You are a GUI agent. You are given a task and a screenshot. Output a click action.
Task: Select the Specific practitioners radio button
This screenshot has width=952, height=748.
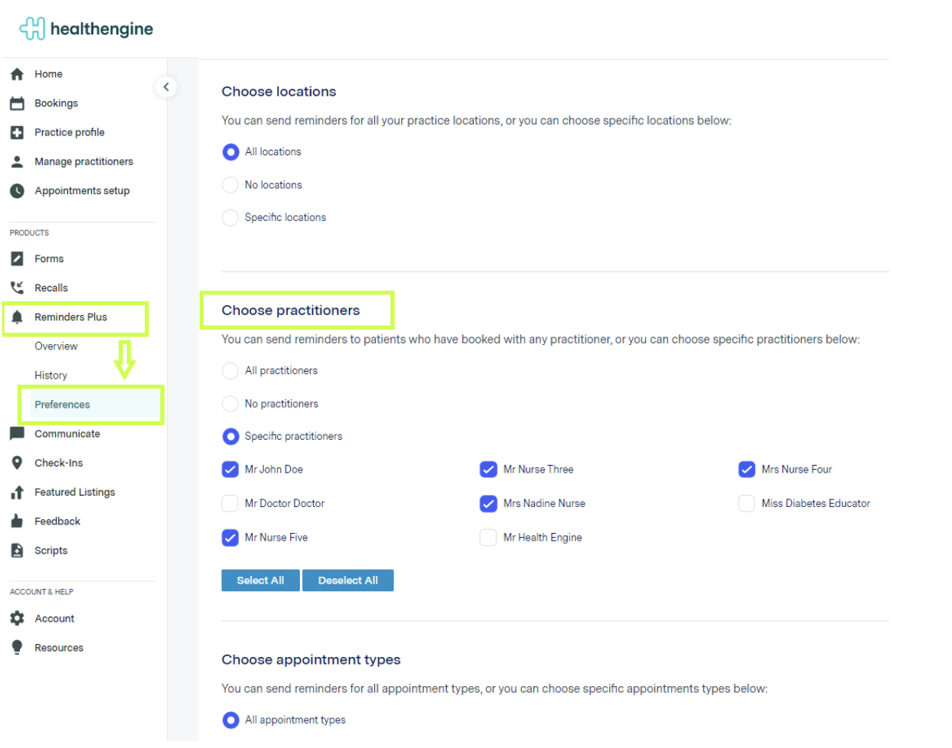coord(230,437)
